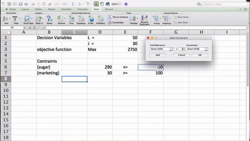Expand the Group dropdown arrow
The width and height of the screenshot is (250, 141).
point(160,18)
